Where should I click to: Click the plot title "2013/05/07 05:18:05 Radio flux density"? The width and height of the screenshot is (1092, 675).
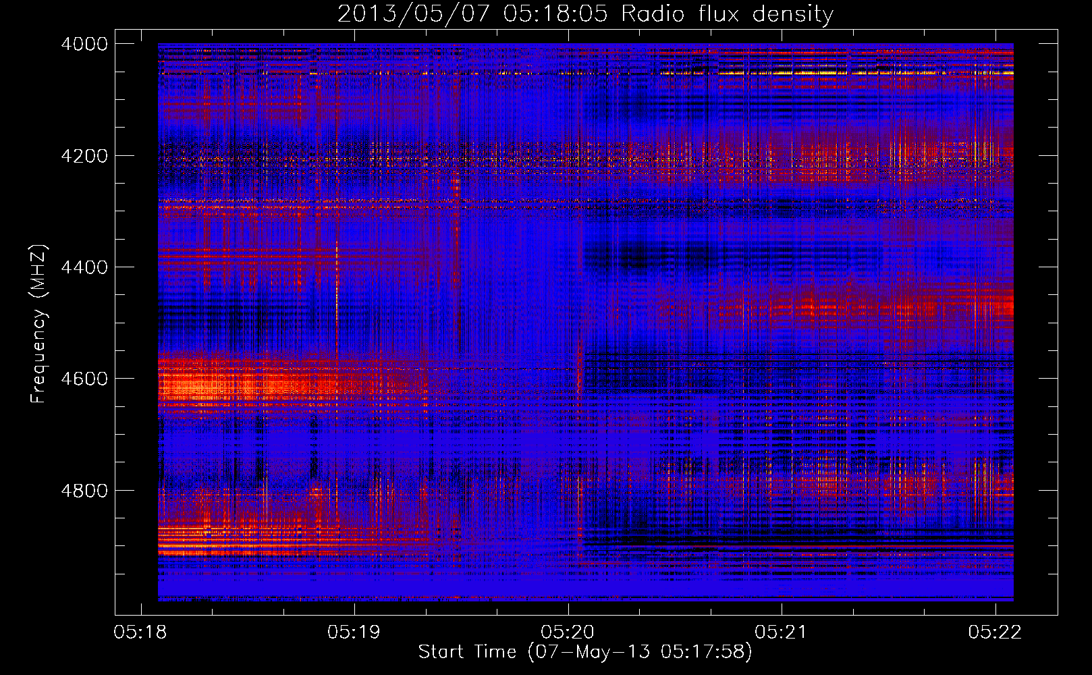[585, 14]
